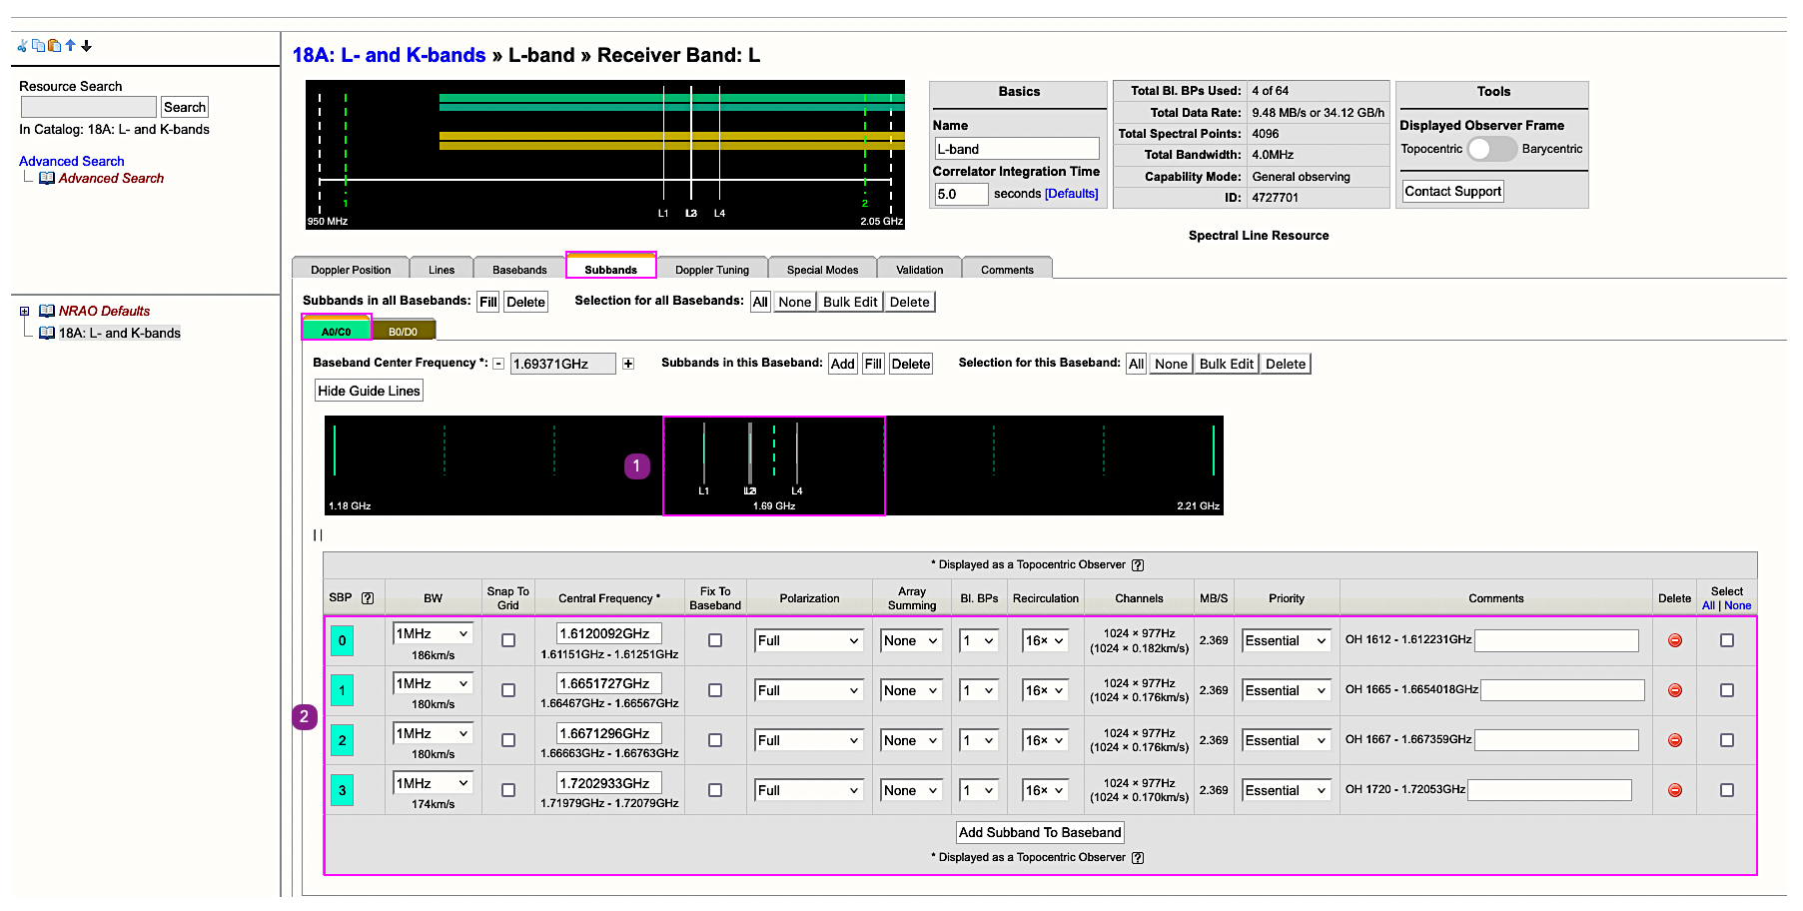Click the Add Subband To Baseband button
This screenshot has width=1803, height=911.
1040,832
